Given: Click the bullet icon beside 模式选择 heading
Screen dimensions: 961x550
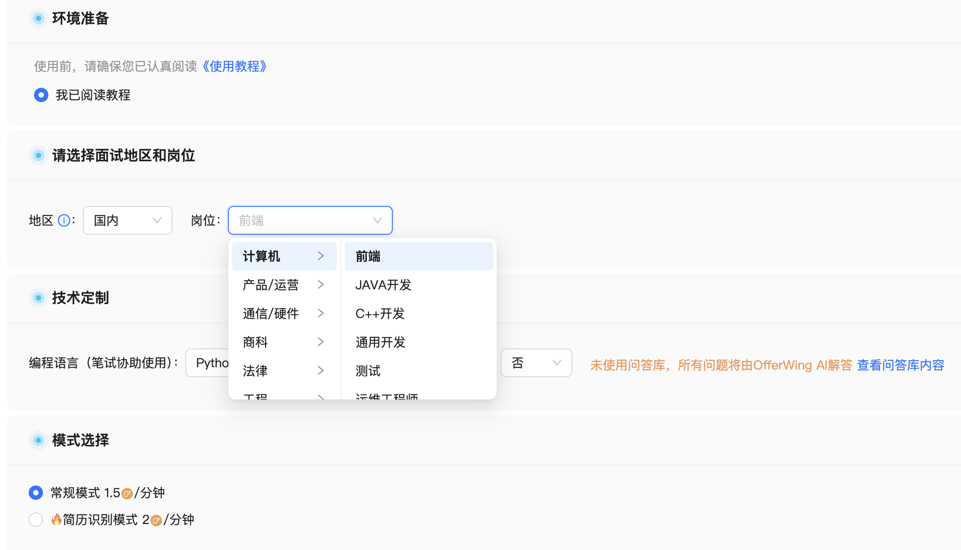Looking at the screenshot, I should tap(39, 440).
